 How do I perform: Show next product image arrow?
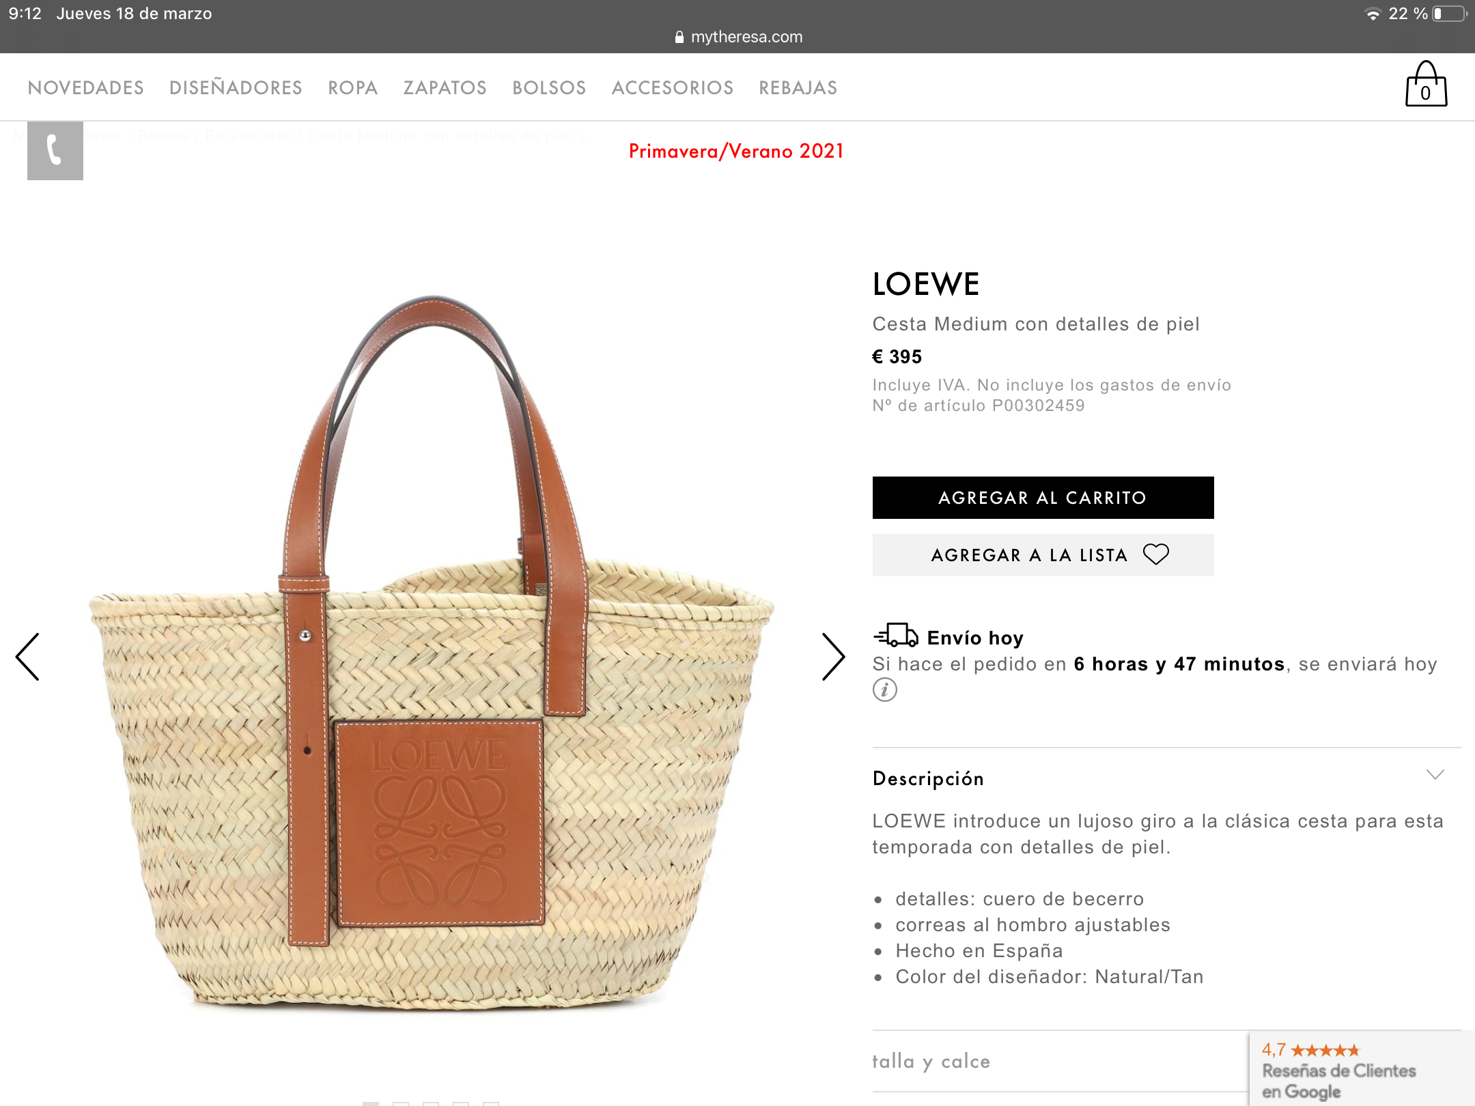pos(833,657)
